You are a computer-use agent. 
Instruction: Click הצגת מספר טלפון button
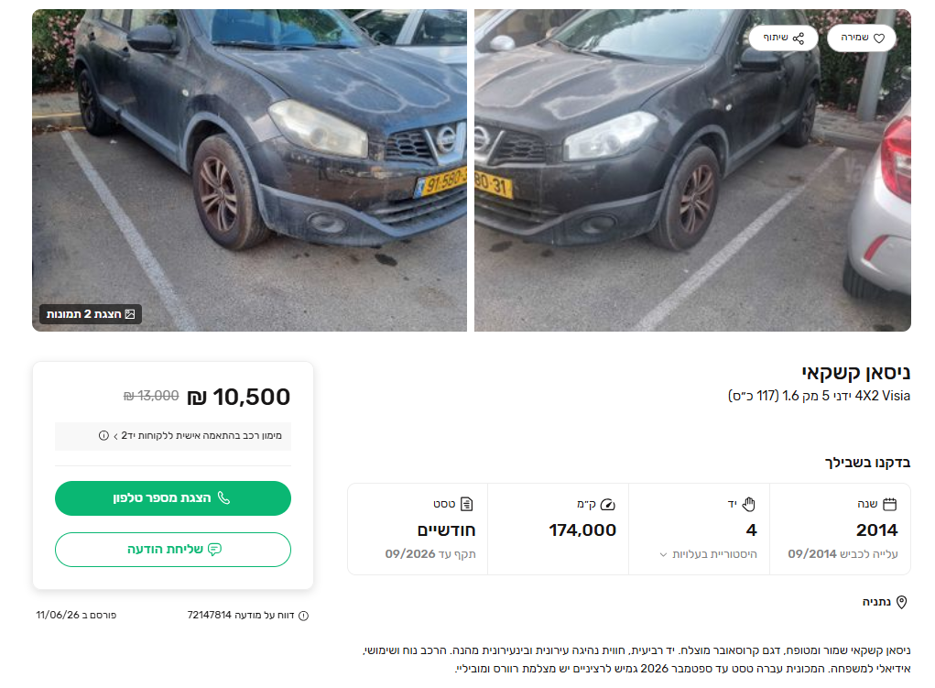(x=173, y=498)
